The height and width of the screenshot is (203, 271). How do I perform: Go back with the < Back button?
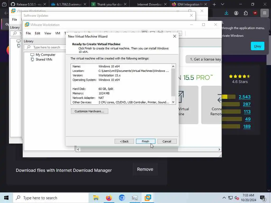click(x=124, y=141)
